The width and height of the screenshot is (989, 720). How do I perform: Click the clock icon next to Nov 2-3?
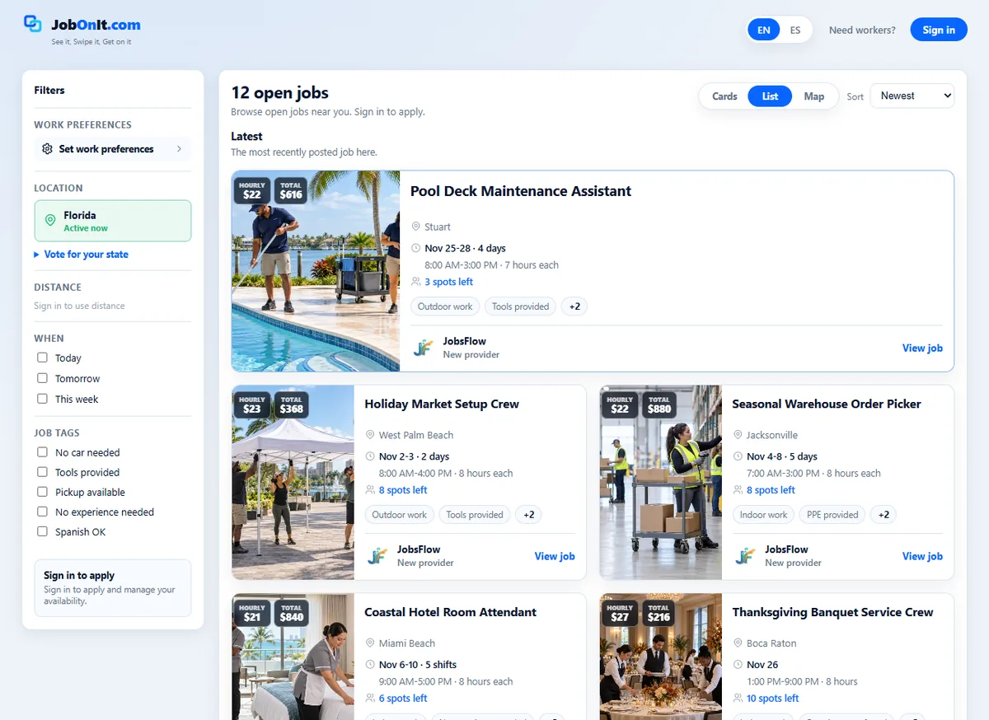coord(370,456)
